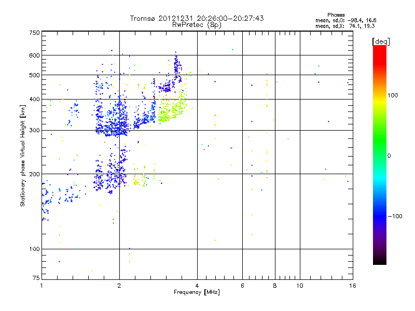Image resolution: width=415 pixels, height=311 pixels.
Task: Click the x-axis tick label '16'
Action: [353, 286]
